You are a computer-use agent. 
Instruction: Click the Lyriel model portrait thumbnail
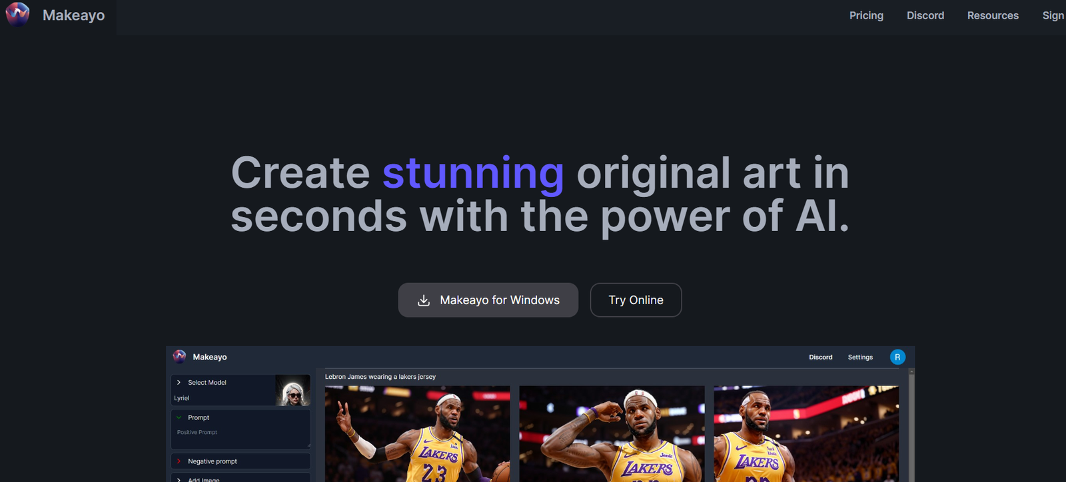[x=292, y=390]
